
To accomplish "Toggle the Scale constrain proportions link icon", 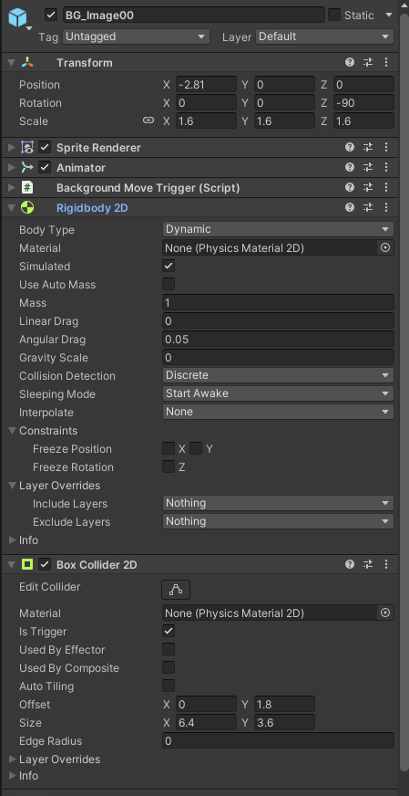I will click(148, 120).
